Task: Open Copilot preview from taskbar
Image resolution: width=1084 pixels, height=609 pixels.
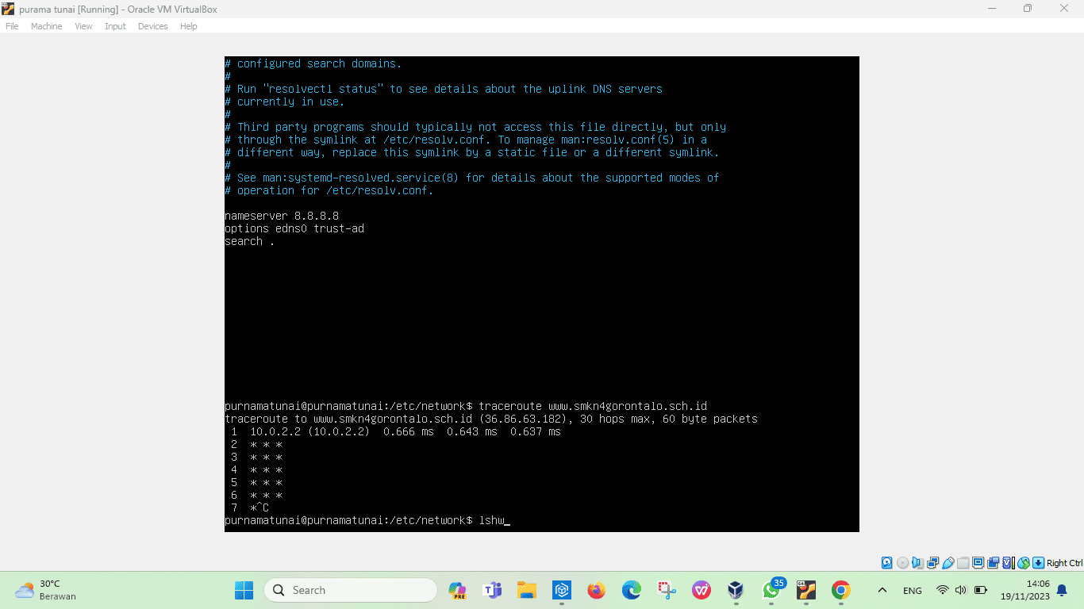Action: click(457, 590)
